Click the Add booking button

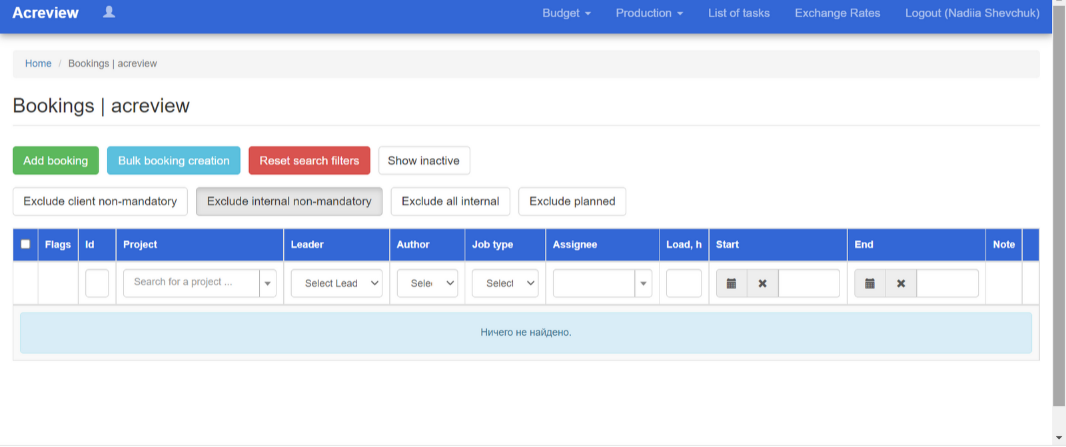[x=56, y=161]
